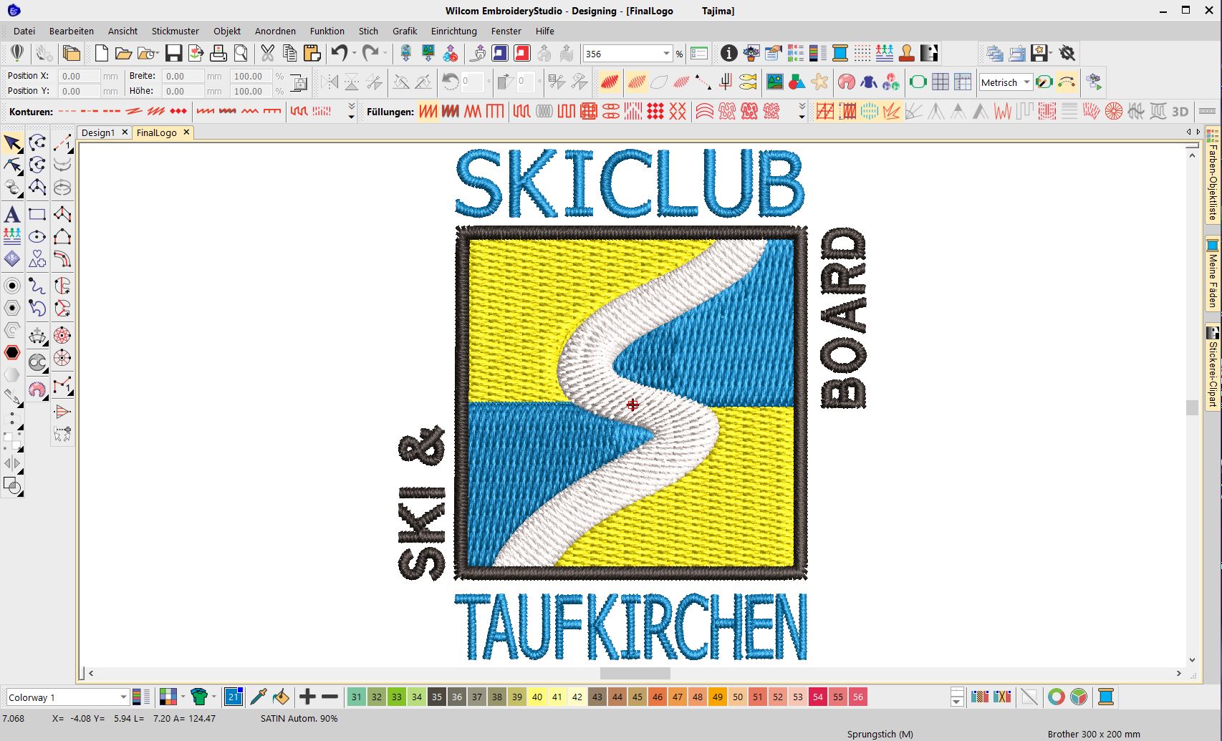Open the Stickmuster menu

coord(175,31)
